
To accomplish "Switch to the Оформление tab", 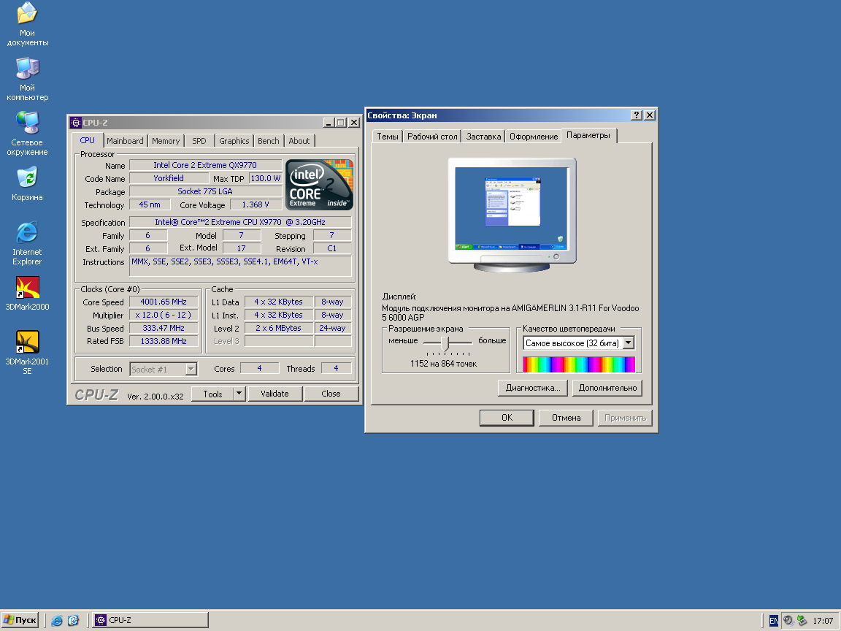I will coord(534,137).
